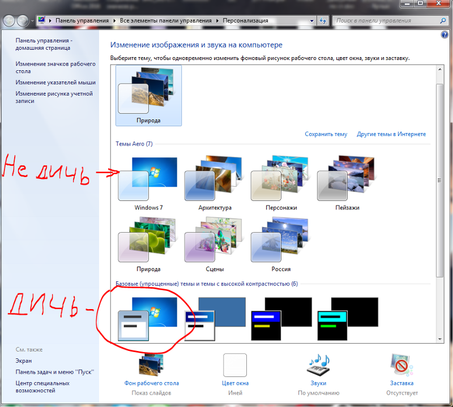This screenshot has height=407, width=453.
Task: Select the saved Природа theme at top
Action: pos(148,95)
